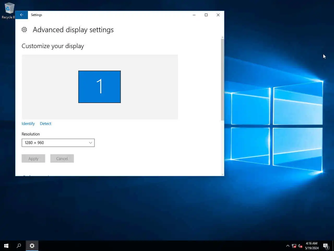Click the scrollbar down arrow in Settings
This screenshot has width=334, height=251.
(222, 174)
